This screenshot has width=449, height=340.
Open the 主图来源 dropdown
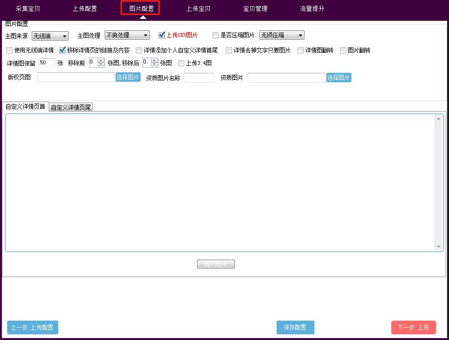click(x=50, y=36)
